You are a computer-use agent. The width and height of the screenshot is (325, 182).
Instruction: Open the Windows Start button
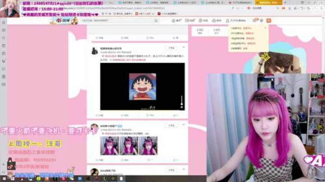[x=4, y=179]
